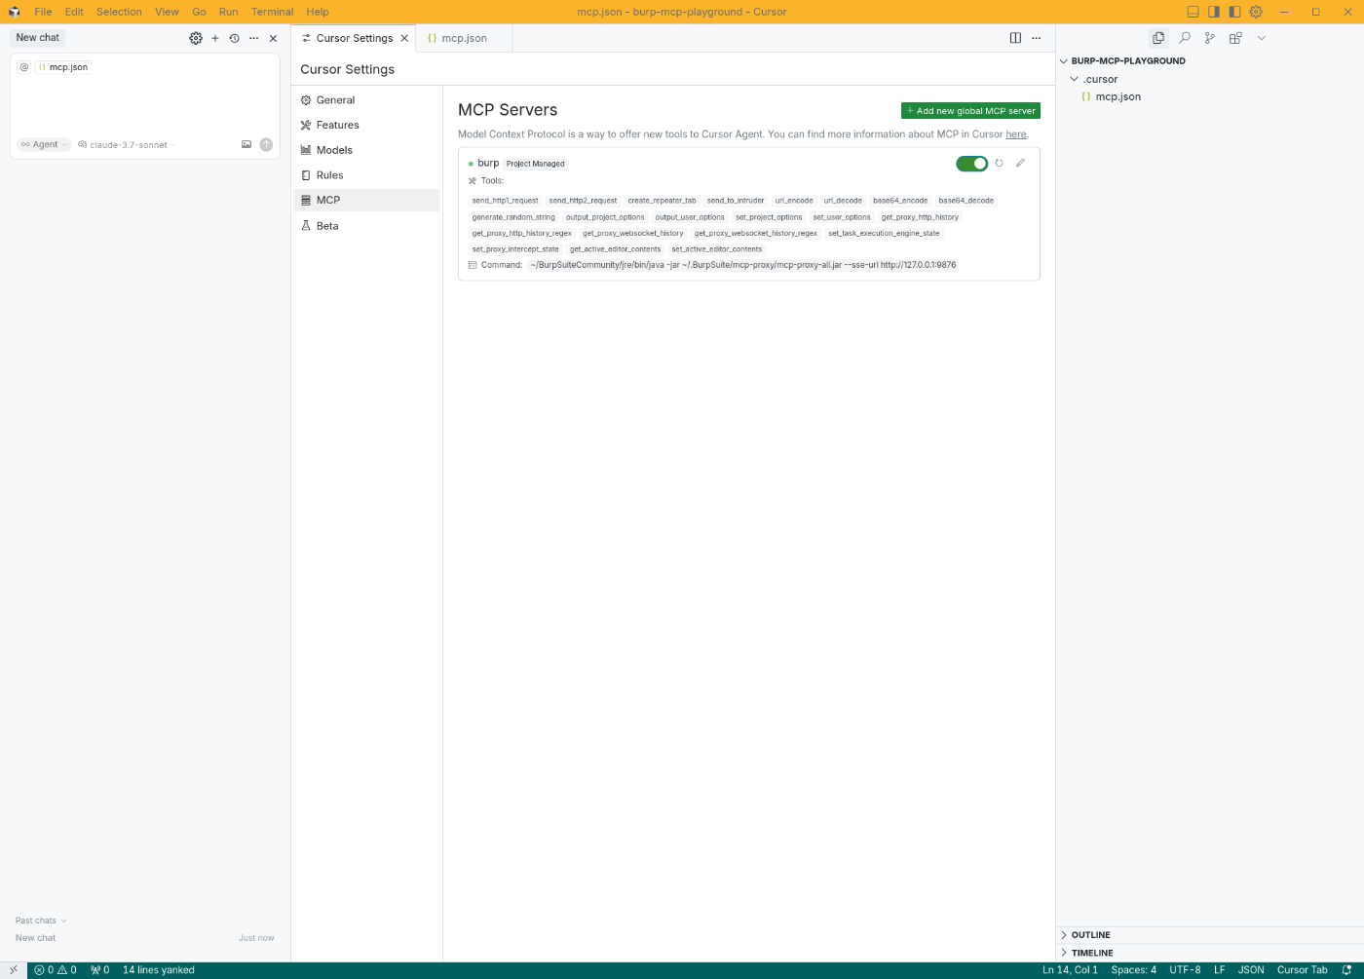Screen dimensions: 1364x979
Task: Show chat history clock icon
Action: 234,38
